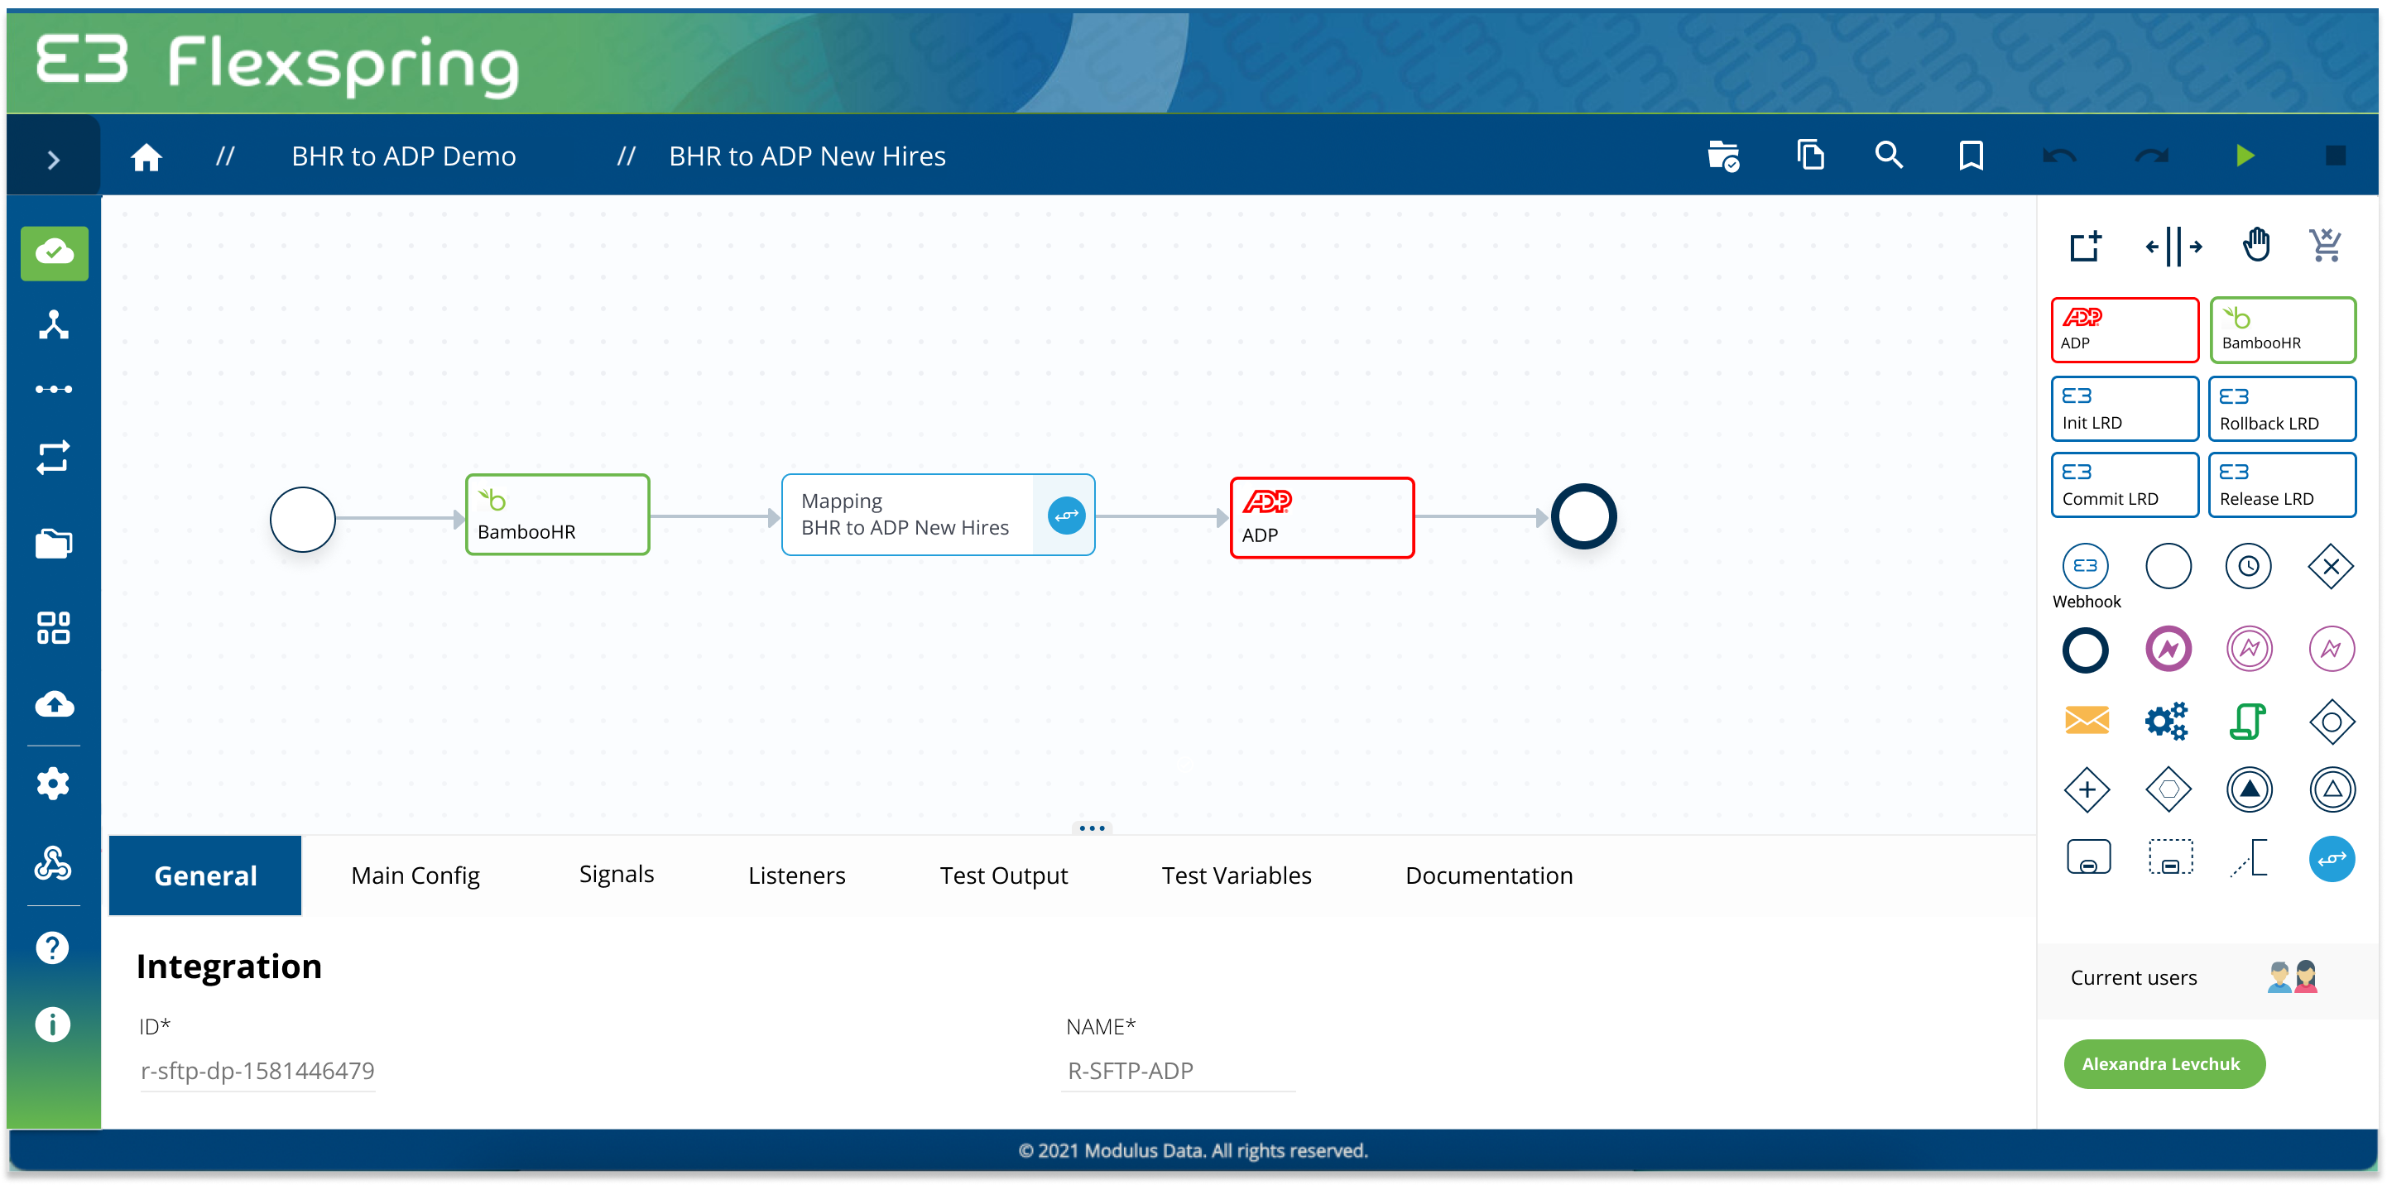Viewport: 2387px width, 1185px height.
Task: Pick Commit LRD from palette
Action: click(2124, 485)
